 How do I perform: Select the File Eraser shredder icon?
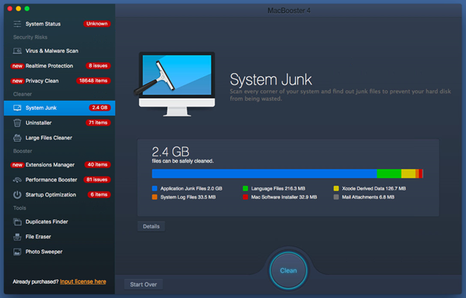(x=17, y=237)
